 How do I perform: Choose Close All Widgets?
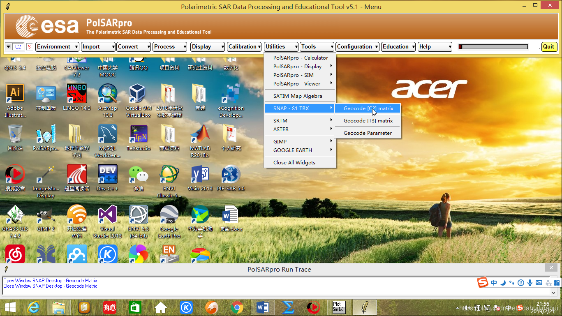[x=300, y=163]
